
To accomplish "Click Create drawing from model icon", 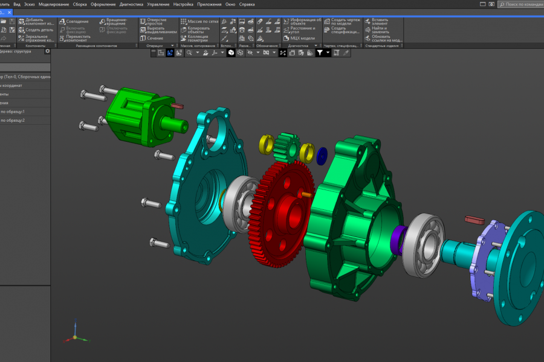I will point(327,22).
